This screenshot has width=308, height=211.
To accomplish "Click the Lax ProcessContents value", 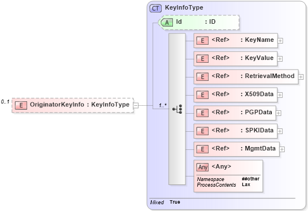I will [x=246, y=184].
